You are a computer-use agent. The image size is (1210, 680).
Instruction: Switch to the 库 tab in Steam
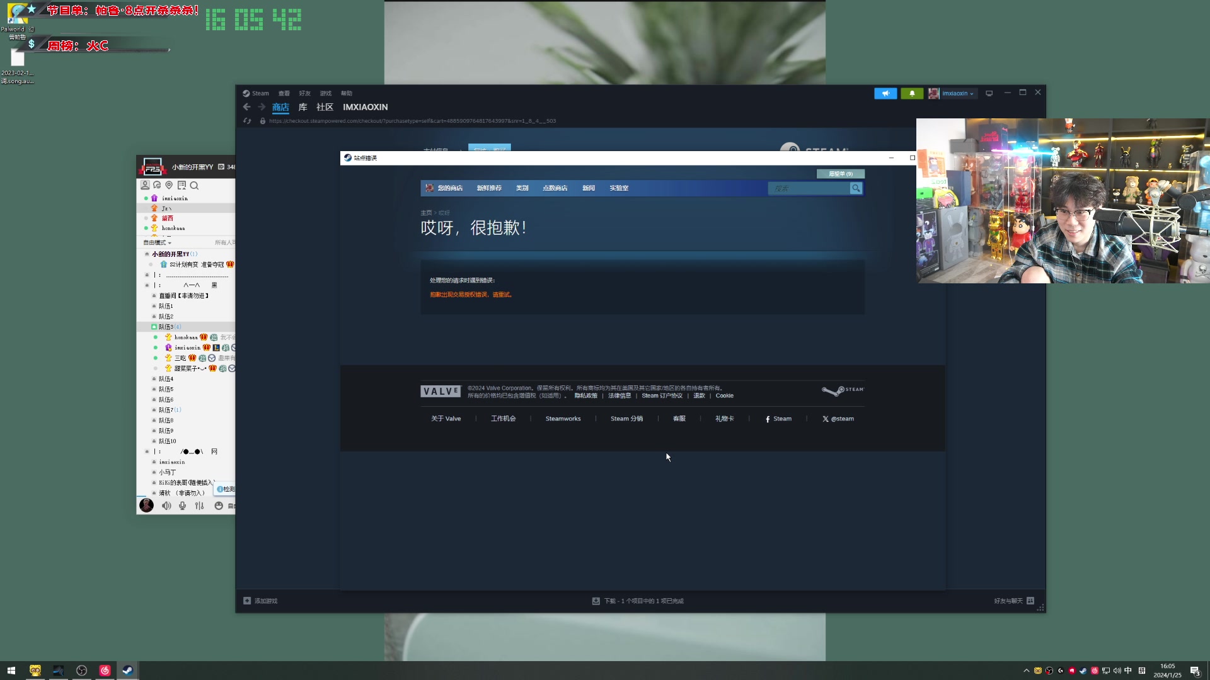click(303, 107)
